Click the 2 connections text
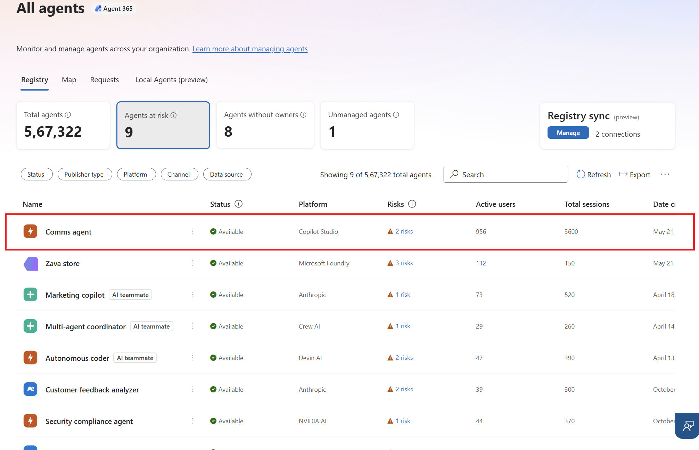 (618, 134)
